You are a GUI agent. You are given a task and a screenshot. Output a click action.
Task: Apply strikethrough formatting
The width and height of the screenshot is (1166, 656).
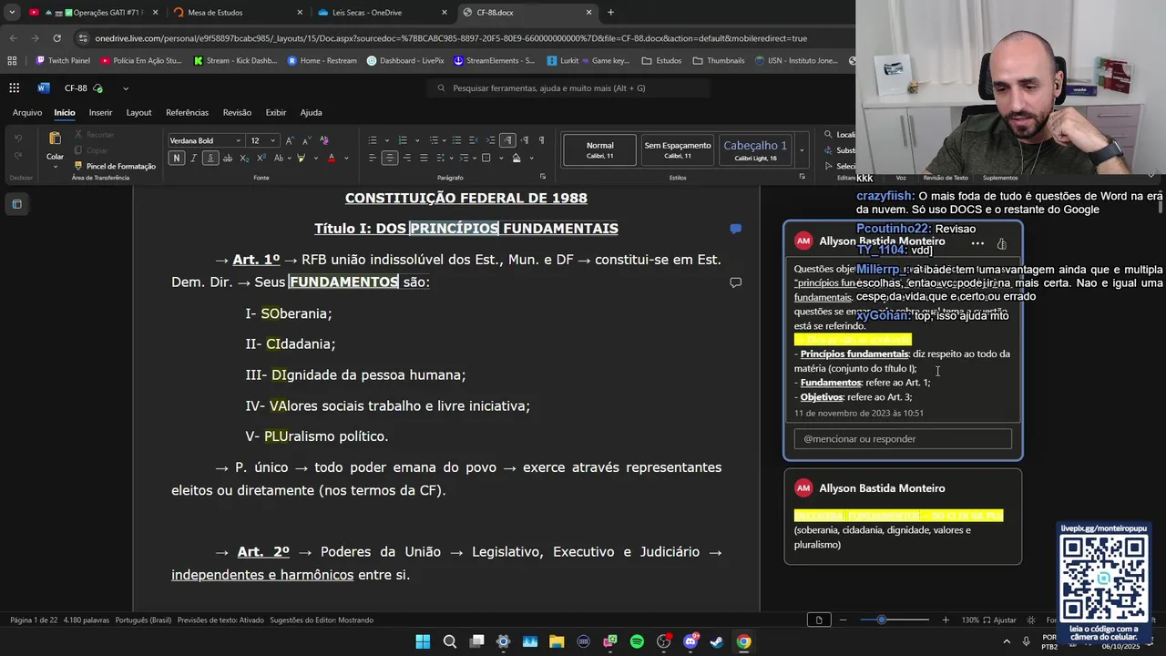click(228, 158)
